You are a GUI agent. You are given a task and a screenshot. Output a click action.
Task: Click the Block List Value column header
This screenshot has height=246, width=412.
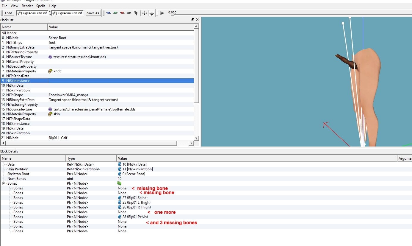(x=121, y=27)
